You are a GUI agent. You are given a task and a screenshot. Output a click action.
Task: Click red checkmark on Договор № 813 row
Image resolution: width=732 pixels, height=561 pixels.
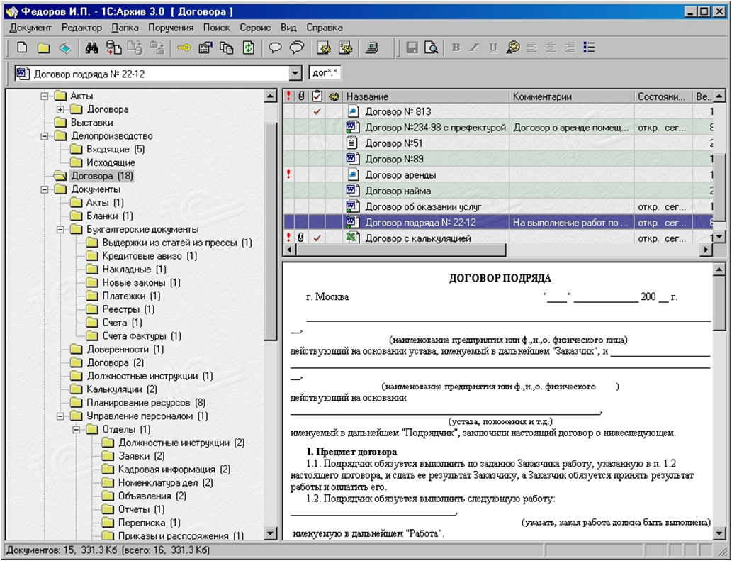[x=317, y=111]
